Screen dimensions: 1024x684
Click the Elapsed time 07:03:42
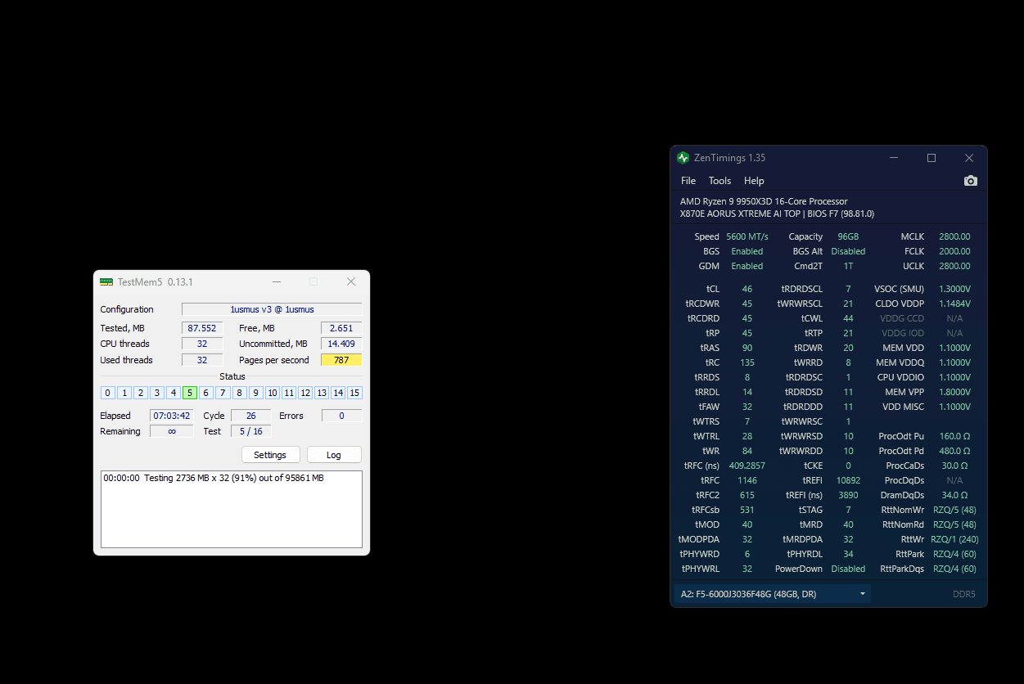[172, 416]
